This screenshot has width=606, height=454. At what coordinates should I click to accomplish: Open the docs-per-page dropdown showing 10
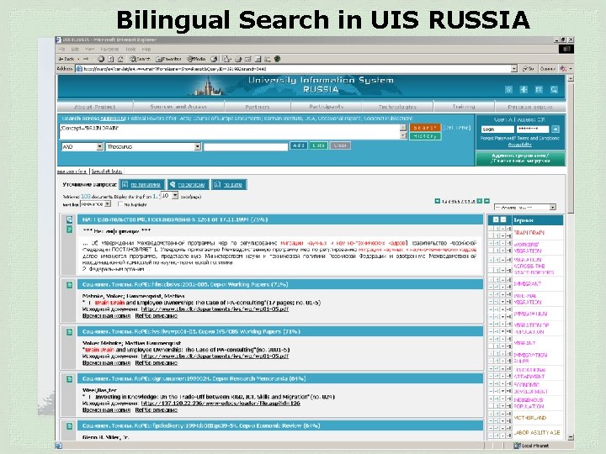(169, 196)
